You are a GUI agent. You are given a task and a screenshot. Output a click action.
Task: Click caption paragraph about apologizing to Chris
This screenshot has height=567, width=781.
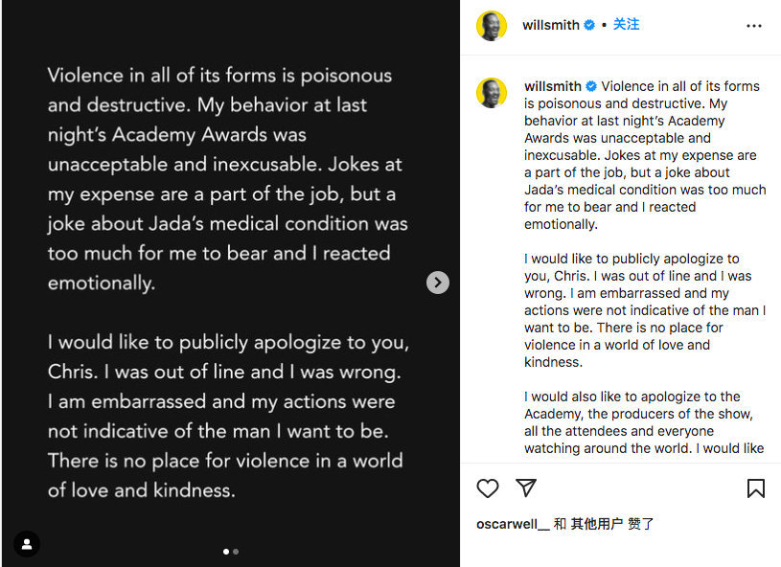click(x=645, y=310)
